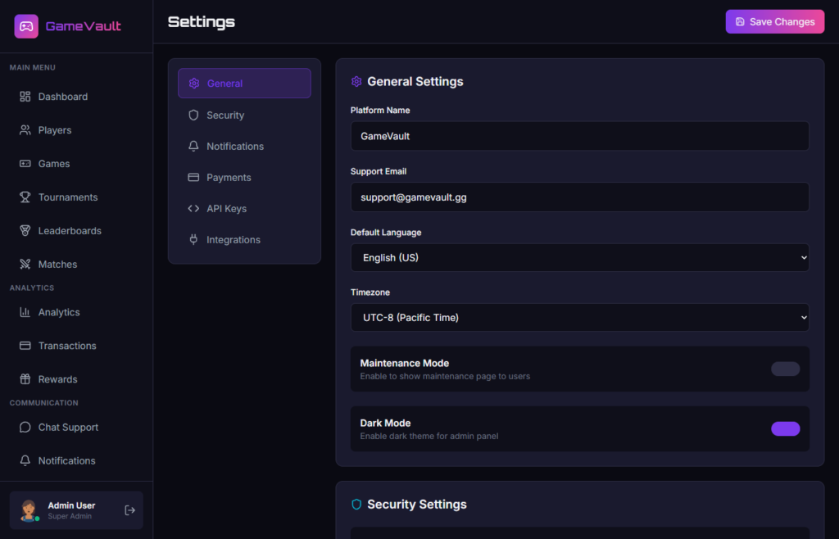
Task: Click the Dark Mode label text
Action: click(x=385, y=423)
